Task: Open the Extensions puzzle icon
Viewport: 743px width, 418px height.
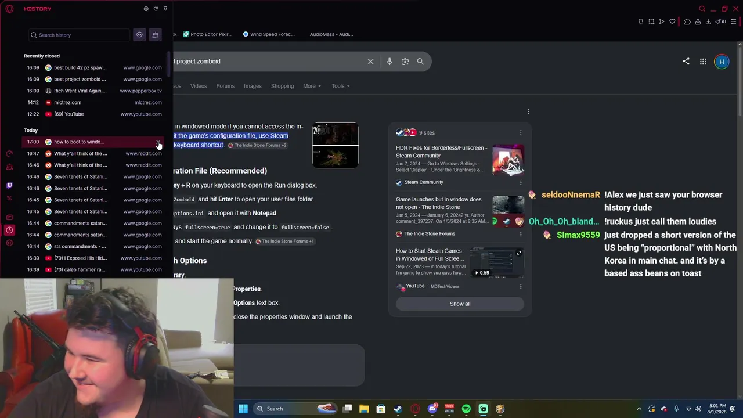Action: coord(687,21)
